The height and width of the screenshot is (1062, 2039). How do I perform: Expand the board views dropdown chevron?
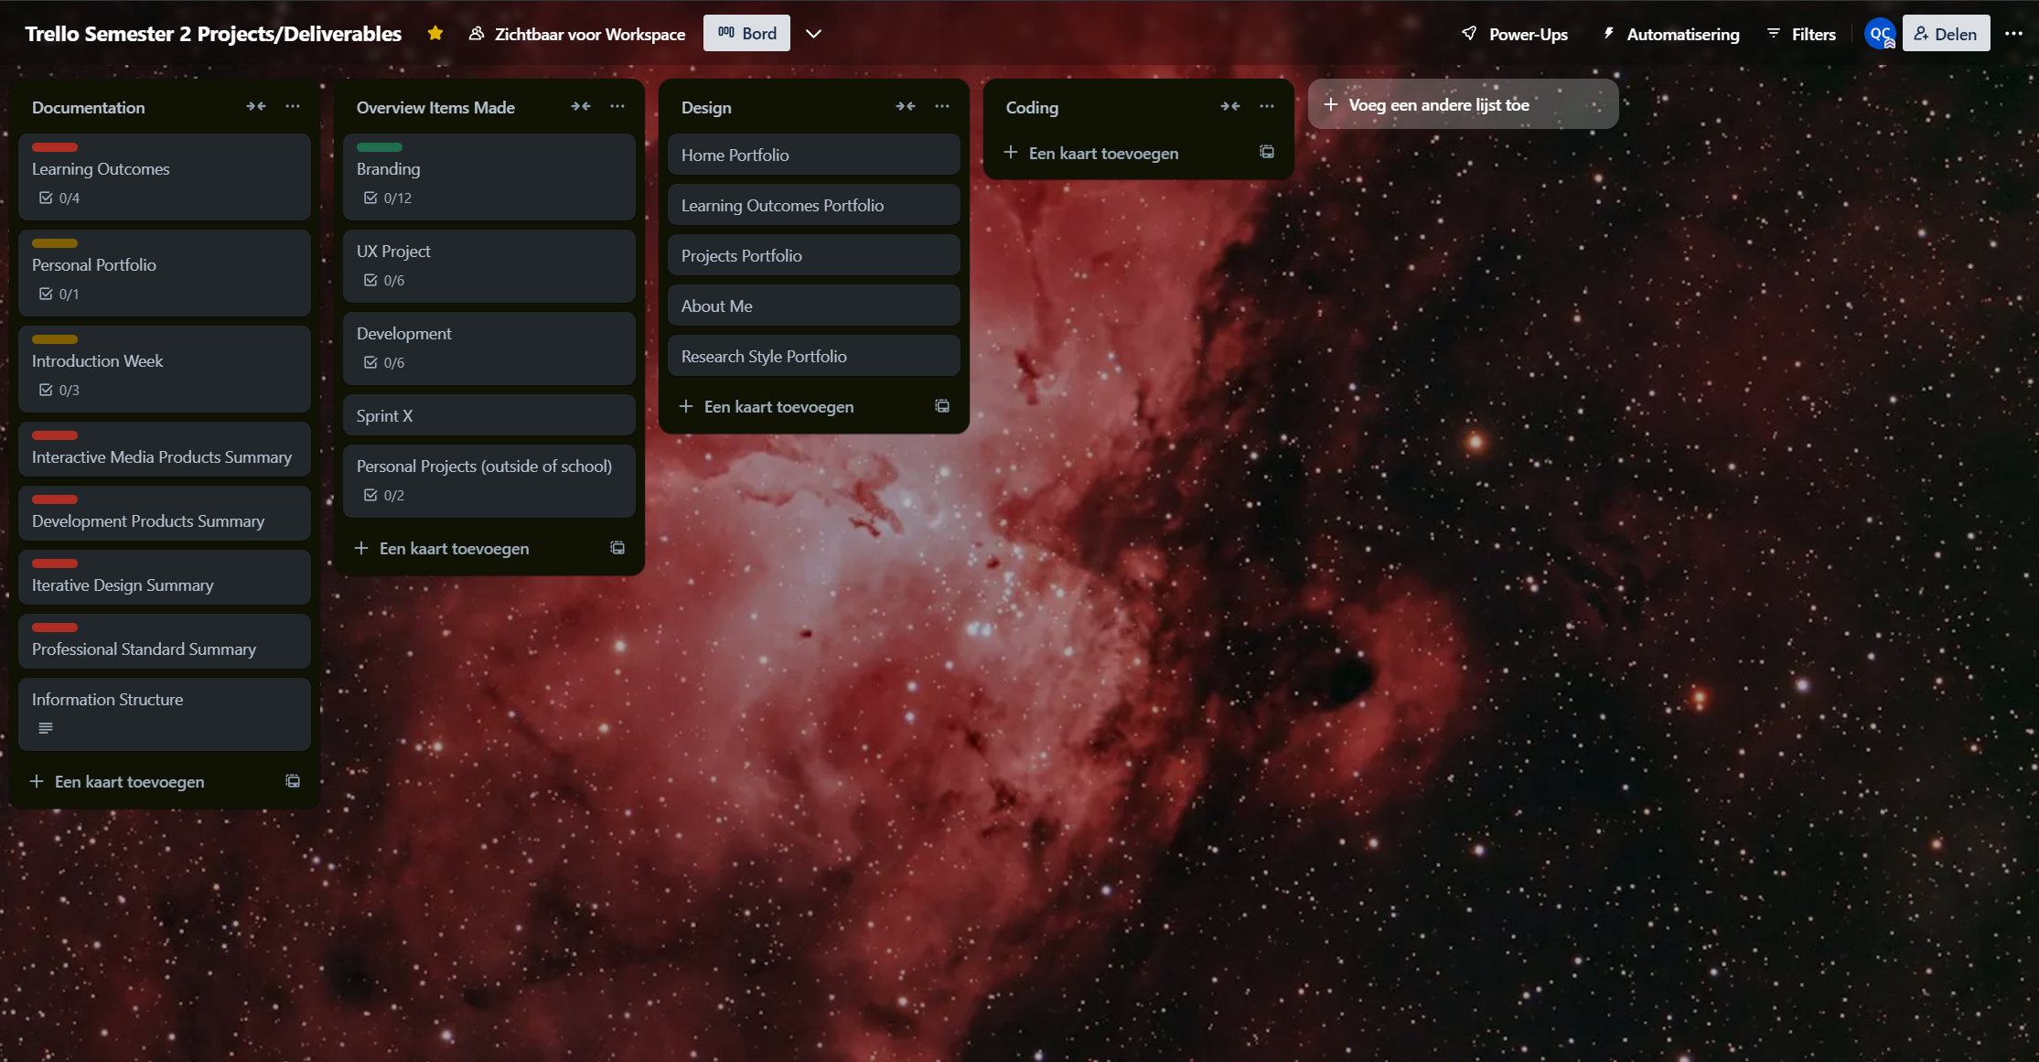(813, 34)
